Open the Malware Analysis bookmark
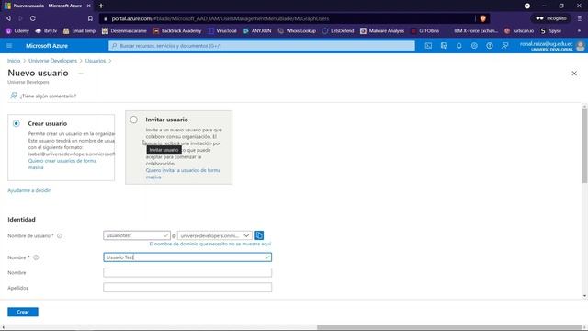Viewport: 588px width, 331px height. (x=382, y=30)
